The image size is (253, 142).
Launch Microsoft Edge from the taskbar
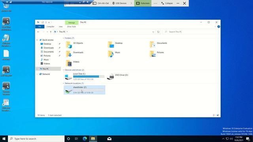pos(85,138)
